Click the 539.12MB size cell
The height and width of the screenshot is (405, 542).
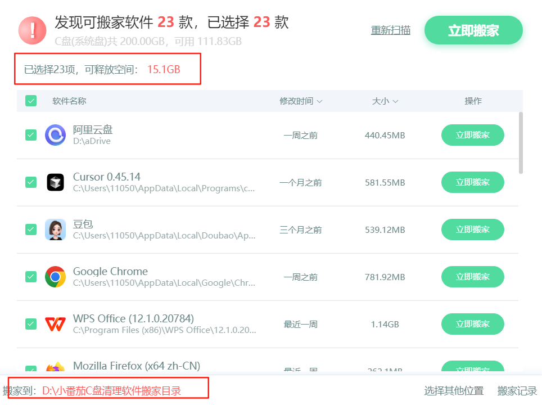point(385,230)
